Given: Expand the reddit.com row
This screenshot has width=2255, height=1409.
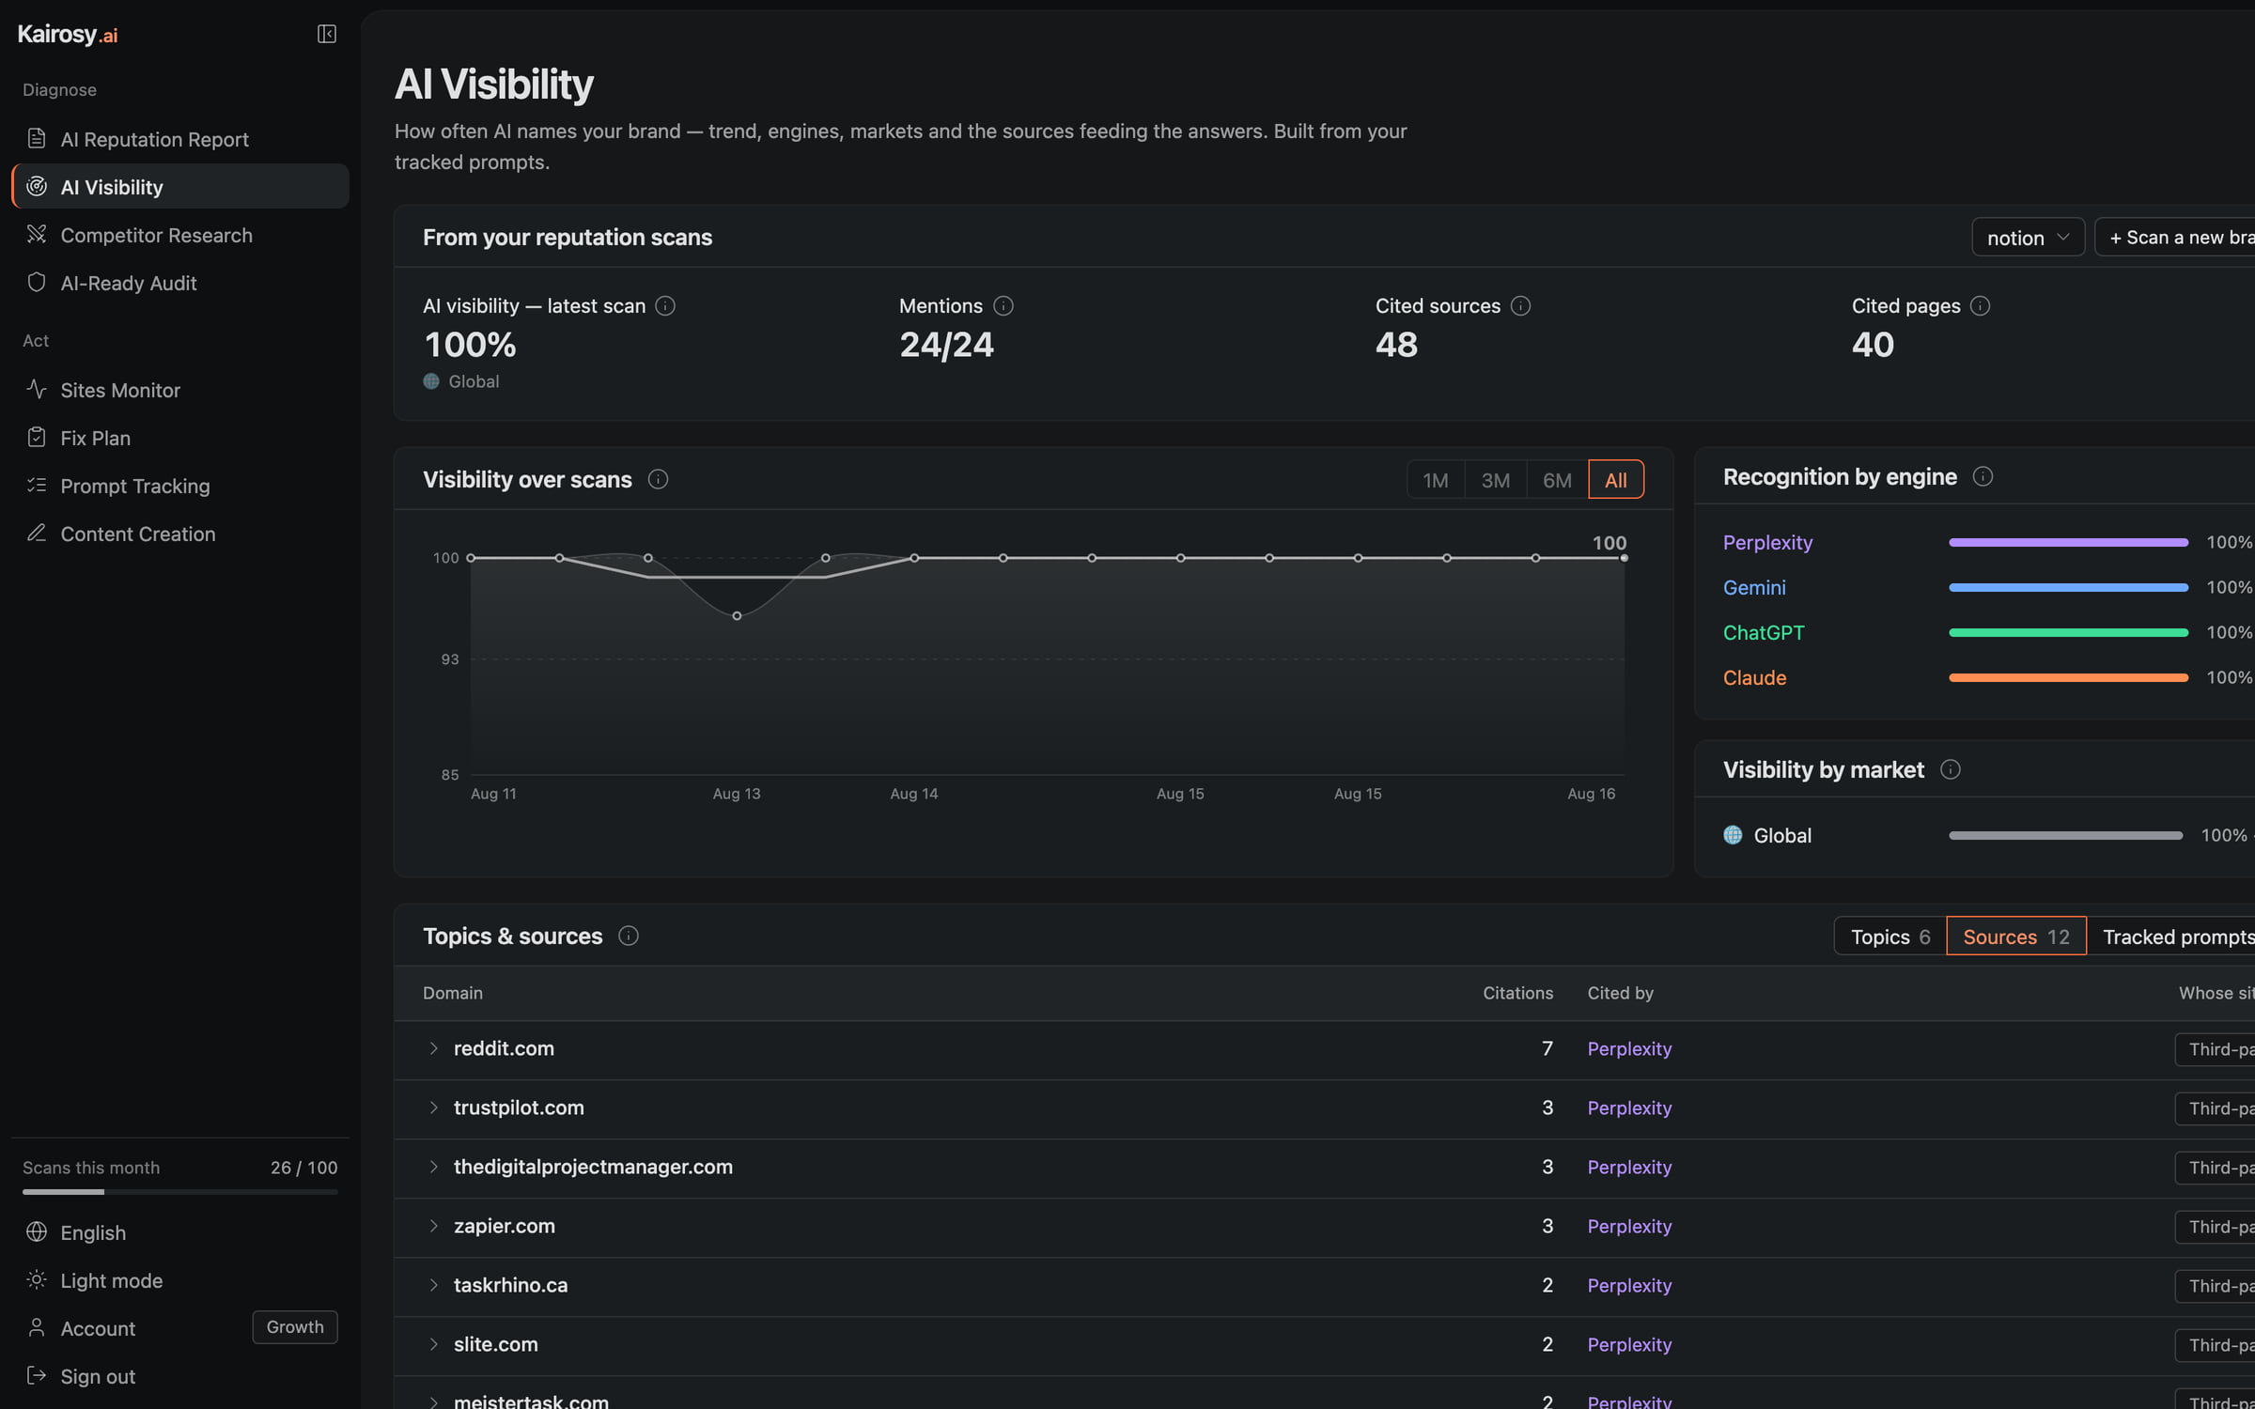Looking at the screenshot, I should (433, 1048).
